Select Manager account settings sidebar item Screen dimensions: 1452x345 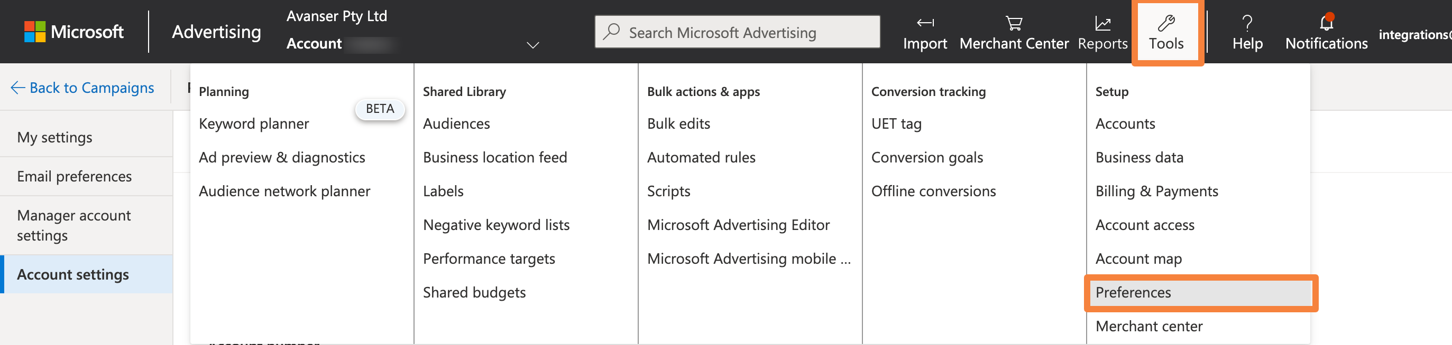74,225
